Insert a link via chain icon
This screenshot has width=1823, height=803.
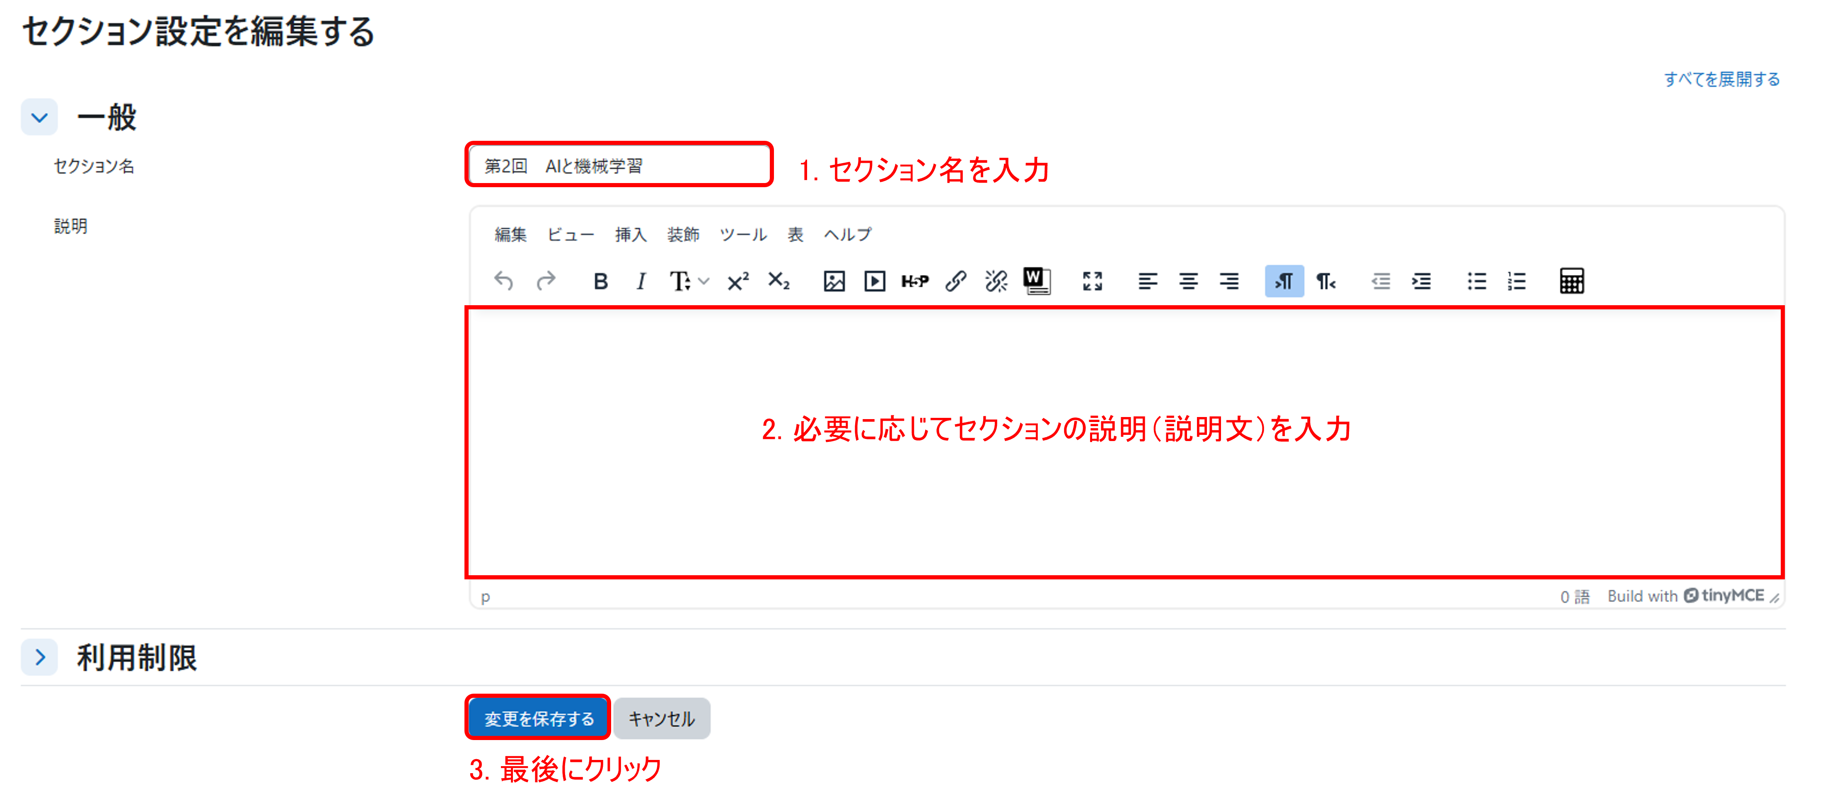point(955,281)
